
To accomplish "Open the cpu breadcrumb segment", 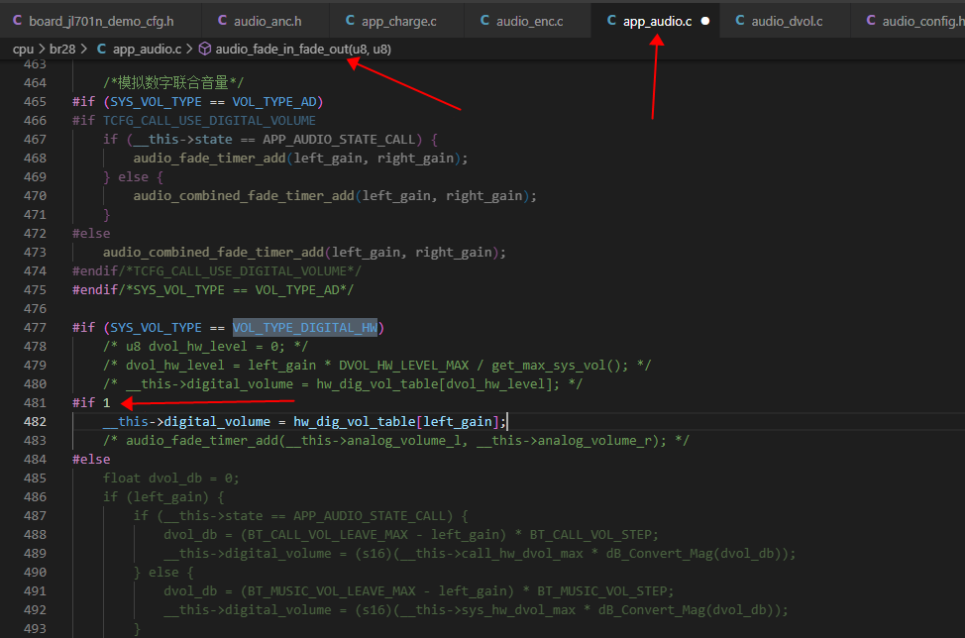I will tap(24, 50).
